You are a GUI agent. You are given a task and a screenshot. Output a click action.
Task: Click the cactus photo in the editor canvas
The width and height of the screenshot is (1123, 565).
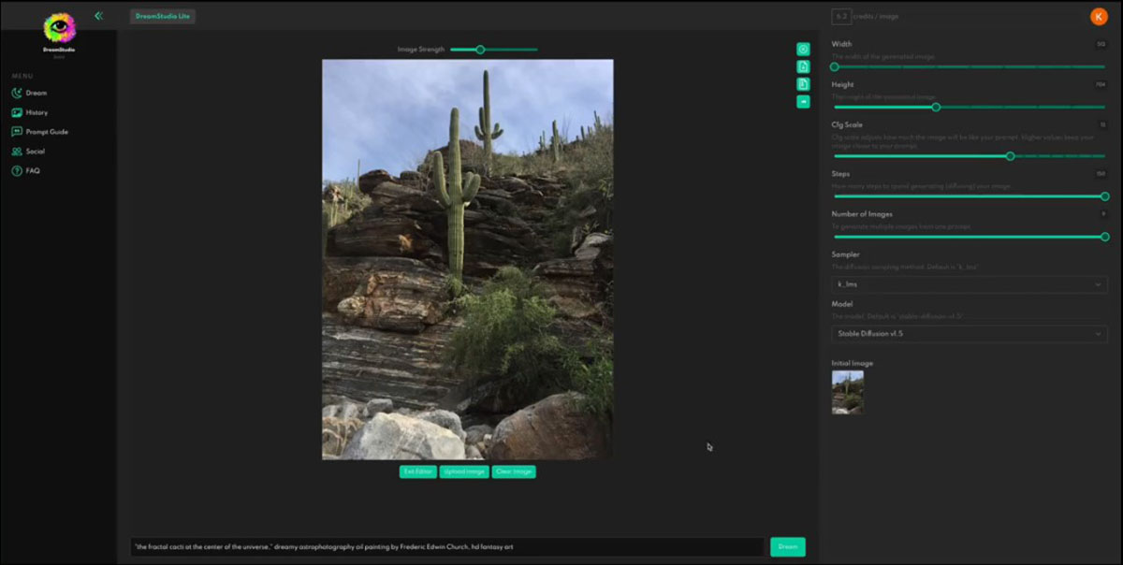[x=468, y=259]
